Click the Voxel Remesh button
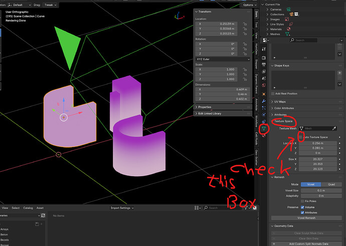 pyautogui.click(x=306, y=218)
